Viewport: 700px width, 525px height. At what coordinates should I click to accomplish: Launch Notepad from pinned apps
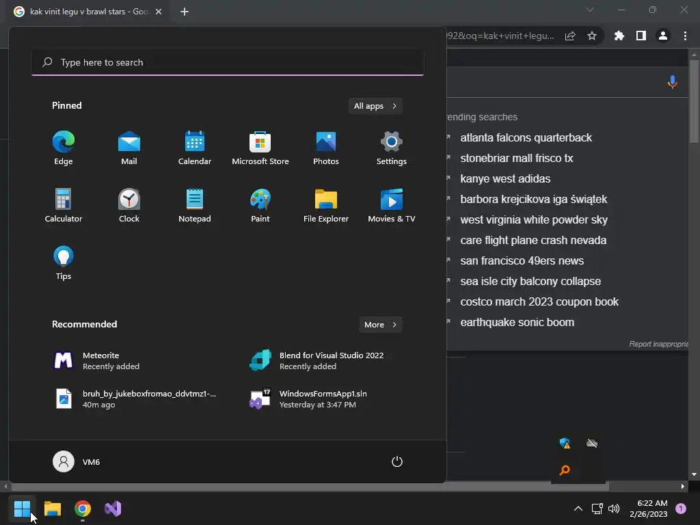pos(195,205)
